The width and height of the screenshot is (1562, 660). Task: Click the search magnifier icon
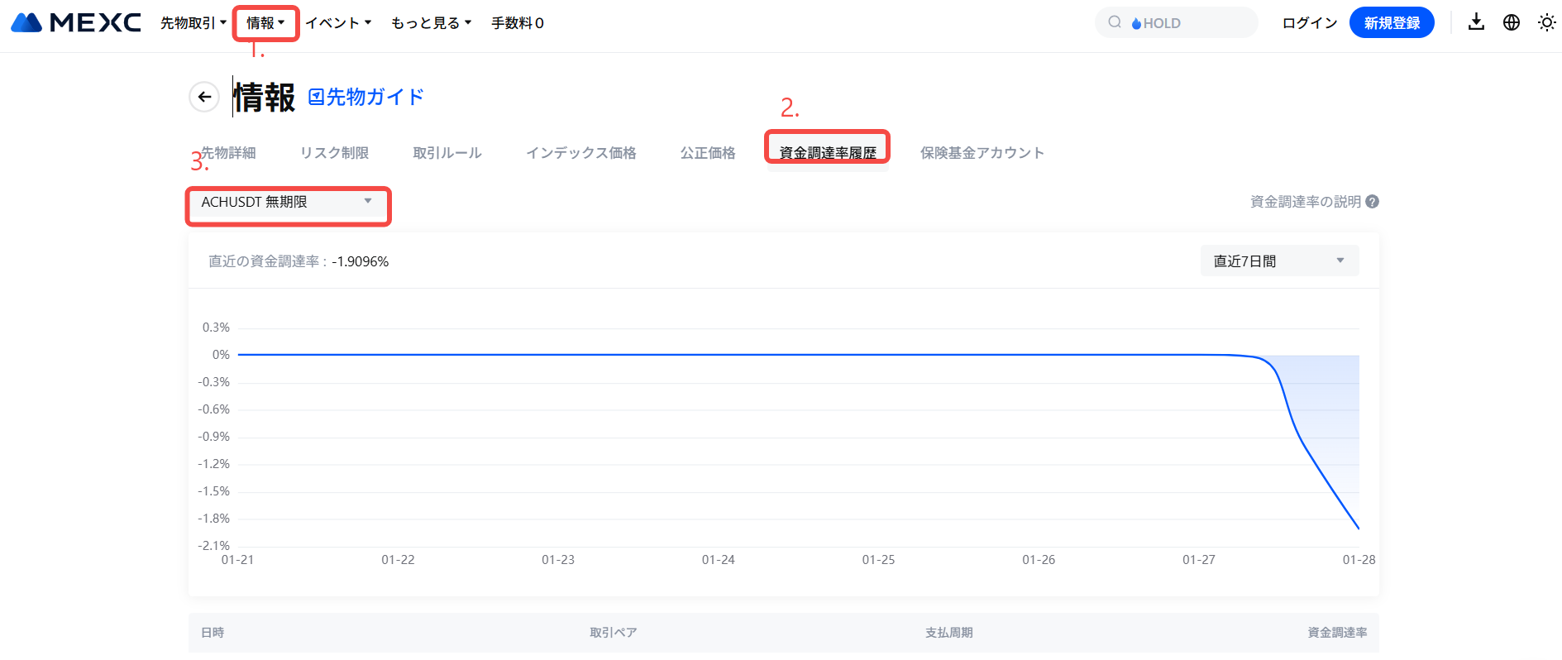pos(1115,22)
